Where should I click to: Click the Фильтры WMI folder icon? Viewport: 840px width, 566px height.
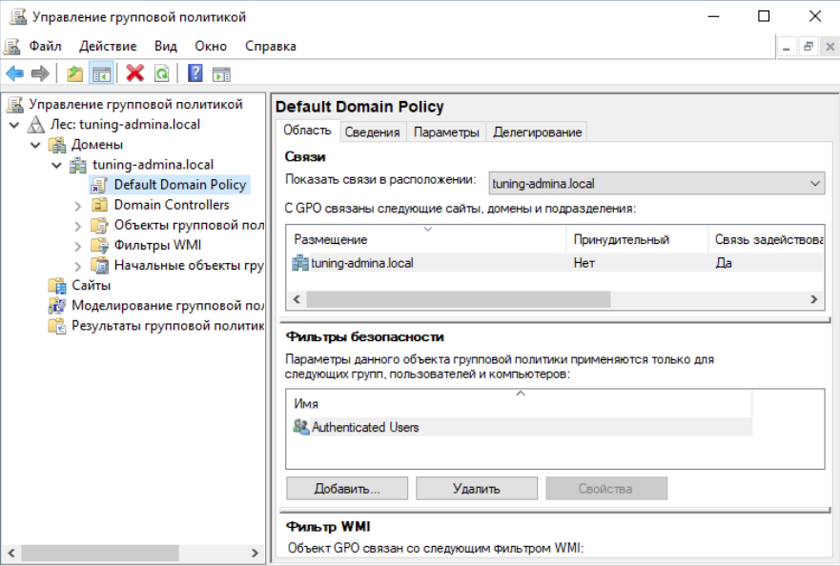[99, 245]
